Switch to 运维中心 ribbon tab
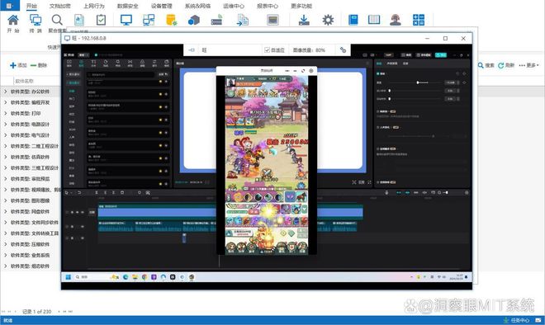Viewport: 545px width, 325px height. click(234, 6)
